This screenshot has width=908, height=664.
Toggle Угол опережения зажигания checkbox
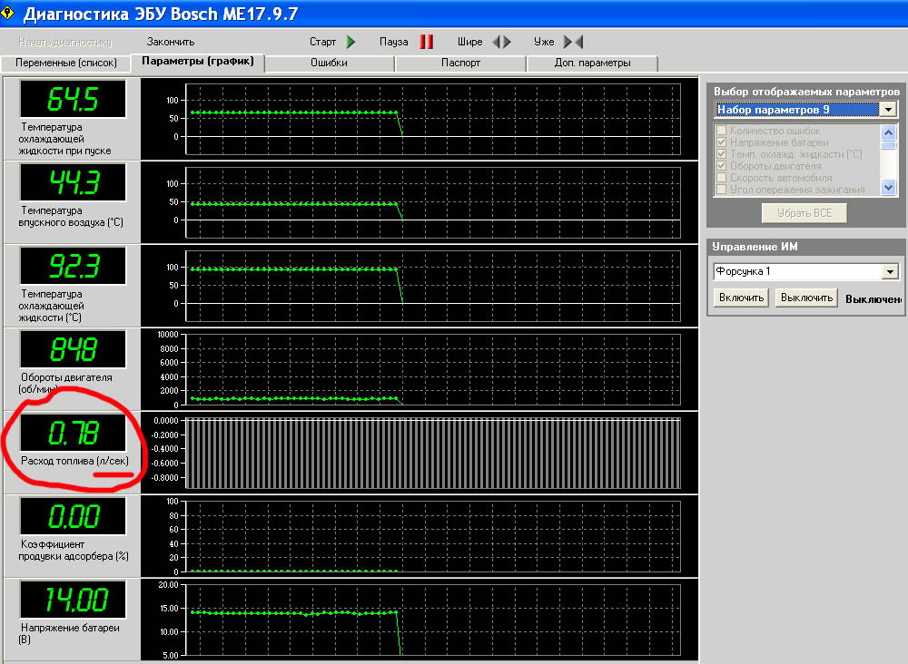(722, 190)
